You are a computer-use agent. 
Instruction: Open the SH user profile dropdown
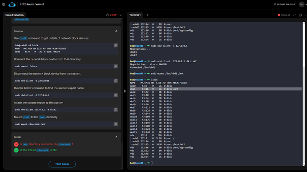[x=303, y=4]
